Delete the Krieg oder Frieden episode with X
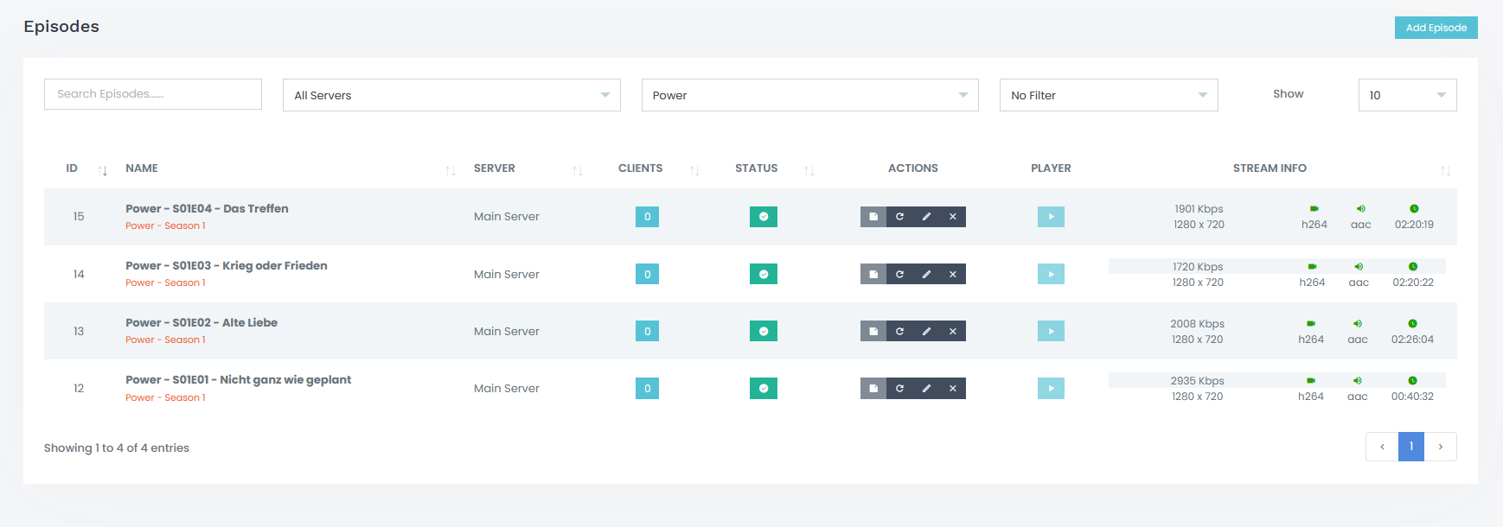Image resolution: width=1503 pixels, height=527 pixels. (x=952, y=274)
